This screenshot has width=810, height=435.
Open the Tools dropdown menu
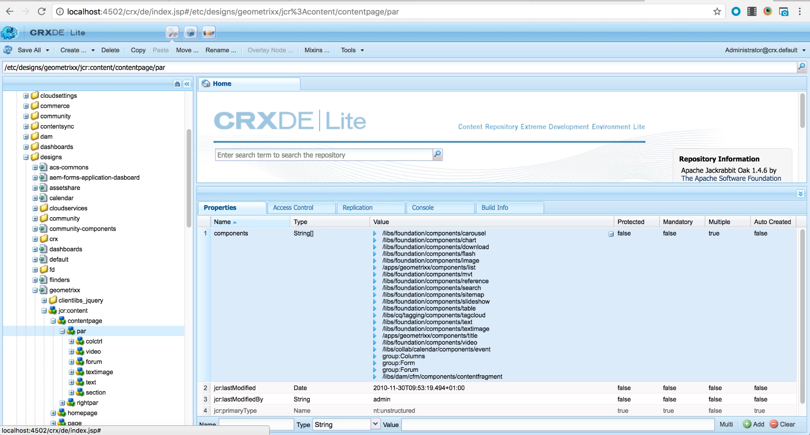(x=352, y=50)
